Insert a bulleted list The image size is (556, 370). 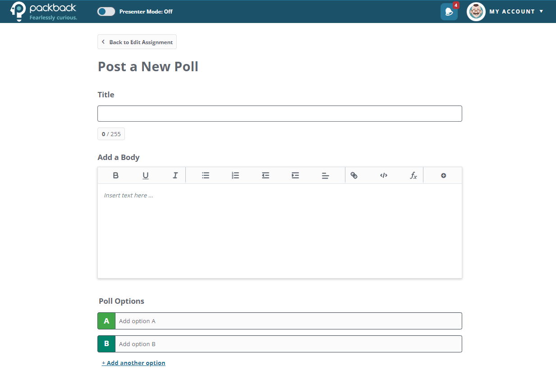pos(205,175)
